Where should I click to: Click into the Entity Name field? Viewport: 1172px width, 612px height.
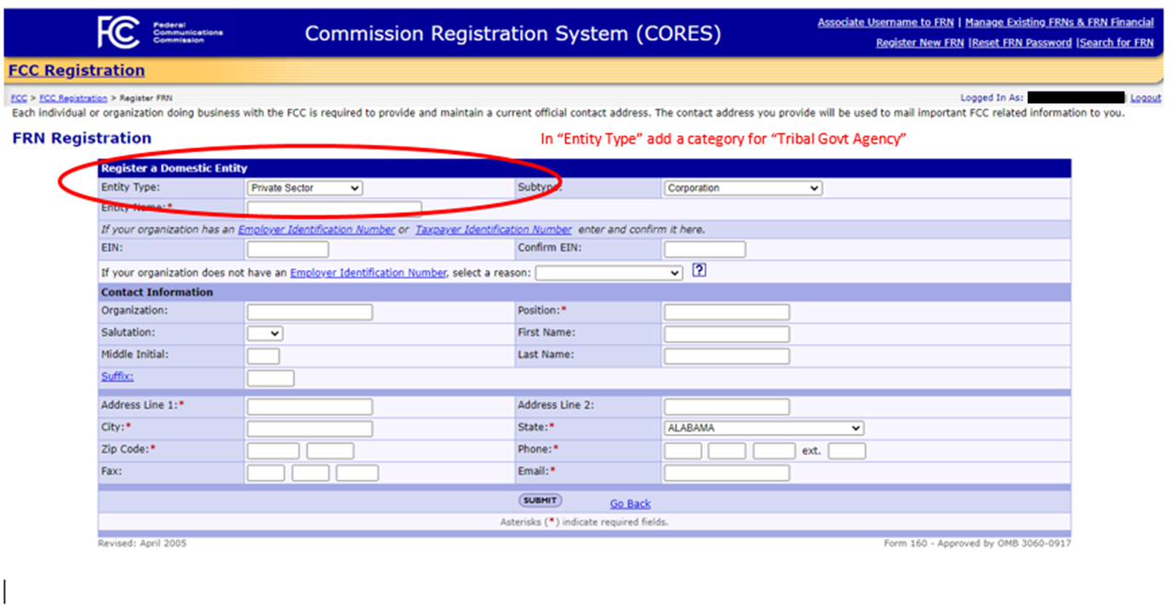pyautogui.click(x=334, y=209)
